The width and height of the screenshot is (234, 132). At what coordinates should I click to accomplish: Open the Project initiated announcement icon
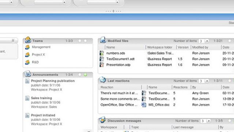(x=27, y=115)
